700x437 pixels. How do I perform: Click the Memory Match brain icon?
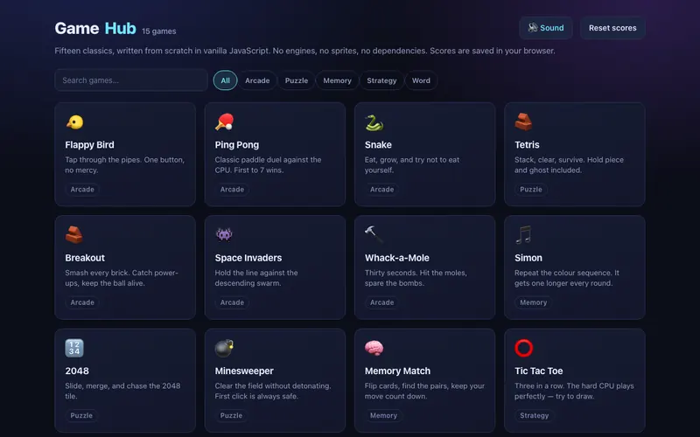(374, 348)
